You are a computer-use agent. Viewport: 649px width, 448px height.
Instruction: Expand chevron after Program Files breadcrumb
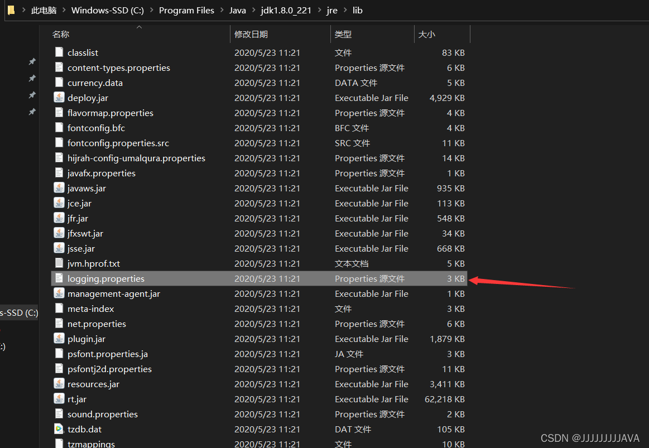point(222,11)
